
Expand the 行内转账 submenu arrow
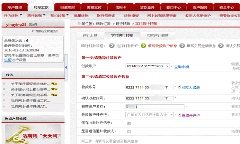click(x=21, y=15)
